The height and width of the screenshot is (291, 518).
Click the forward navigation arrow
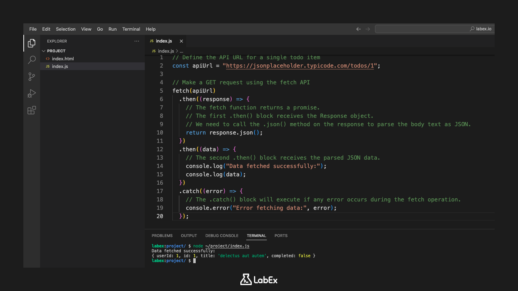(x=368, y=29)
